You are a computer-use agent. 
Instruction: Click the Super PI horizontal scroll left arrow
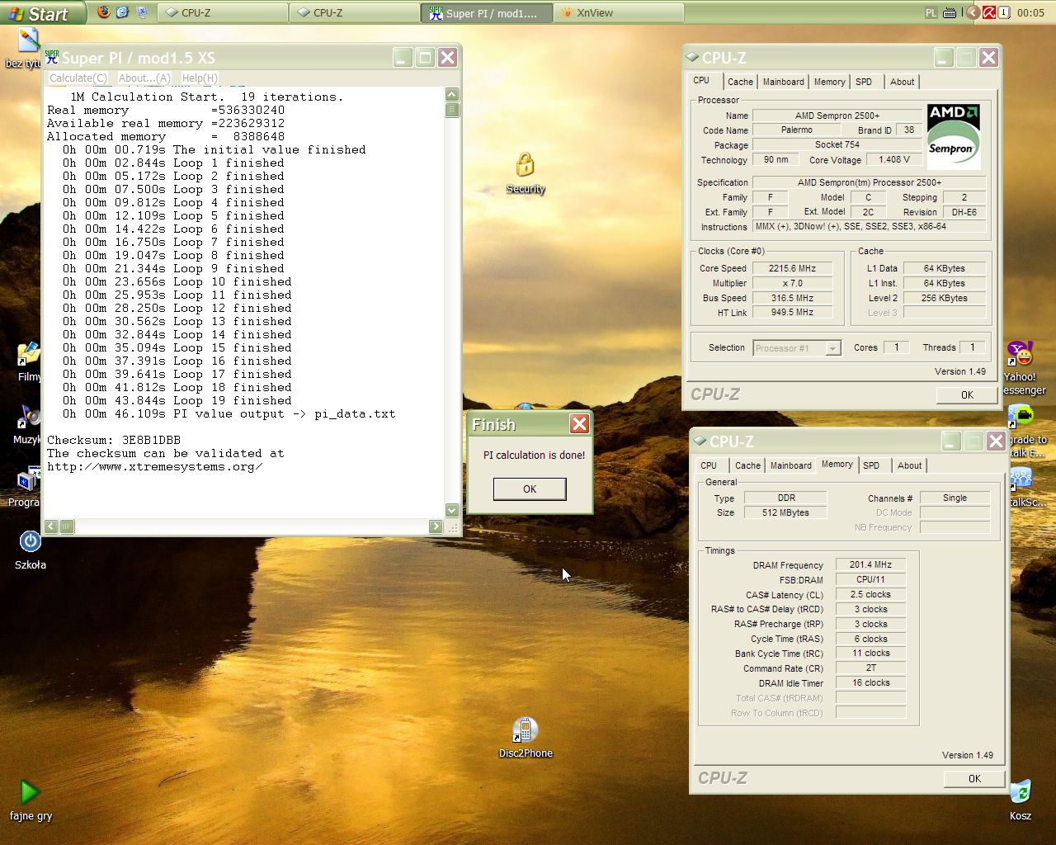click(51, 526)
